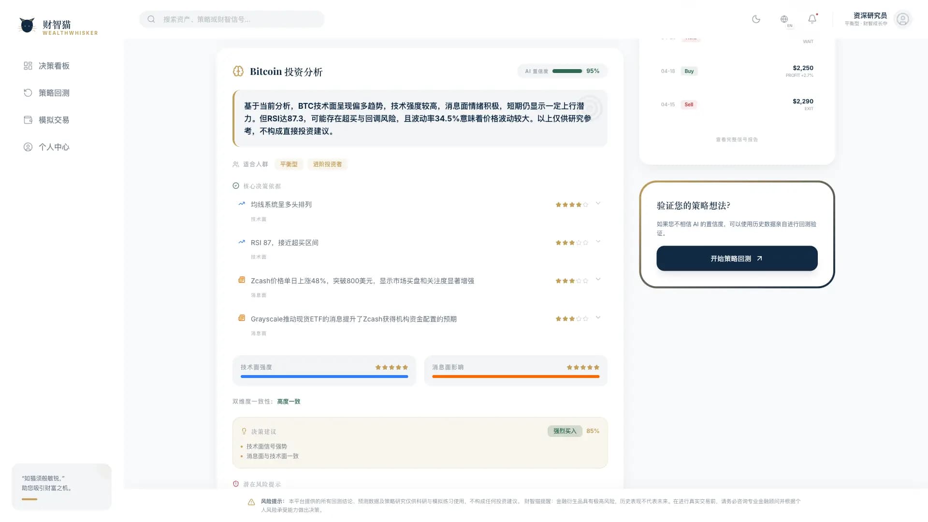Expand the 均线系统呈多头排列 row chevron

pyautogui.click(x=598, y=203)
